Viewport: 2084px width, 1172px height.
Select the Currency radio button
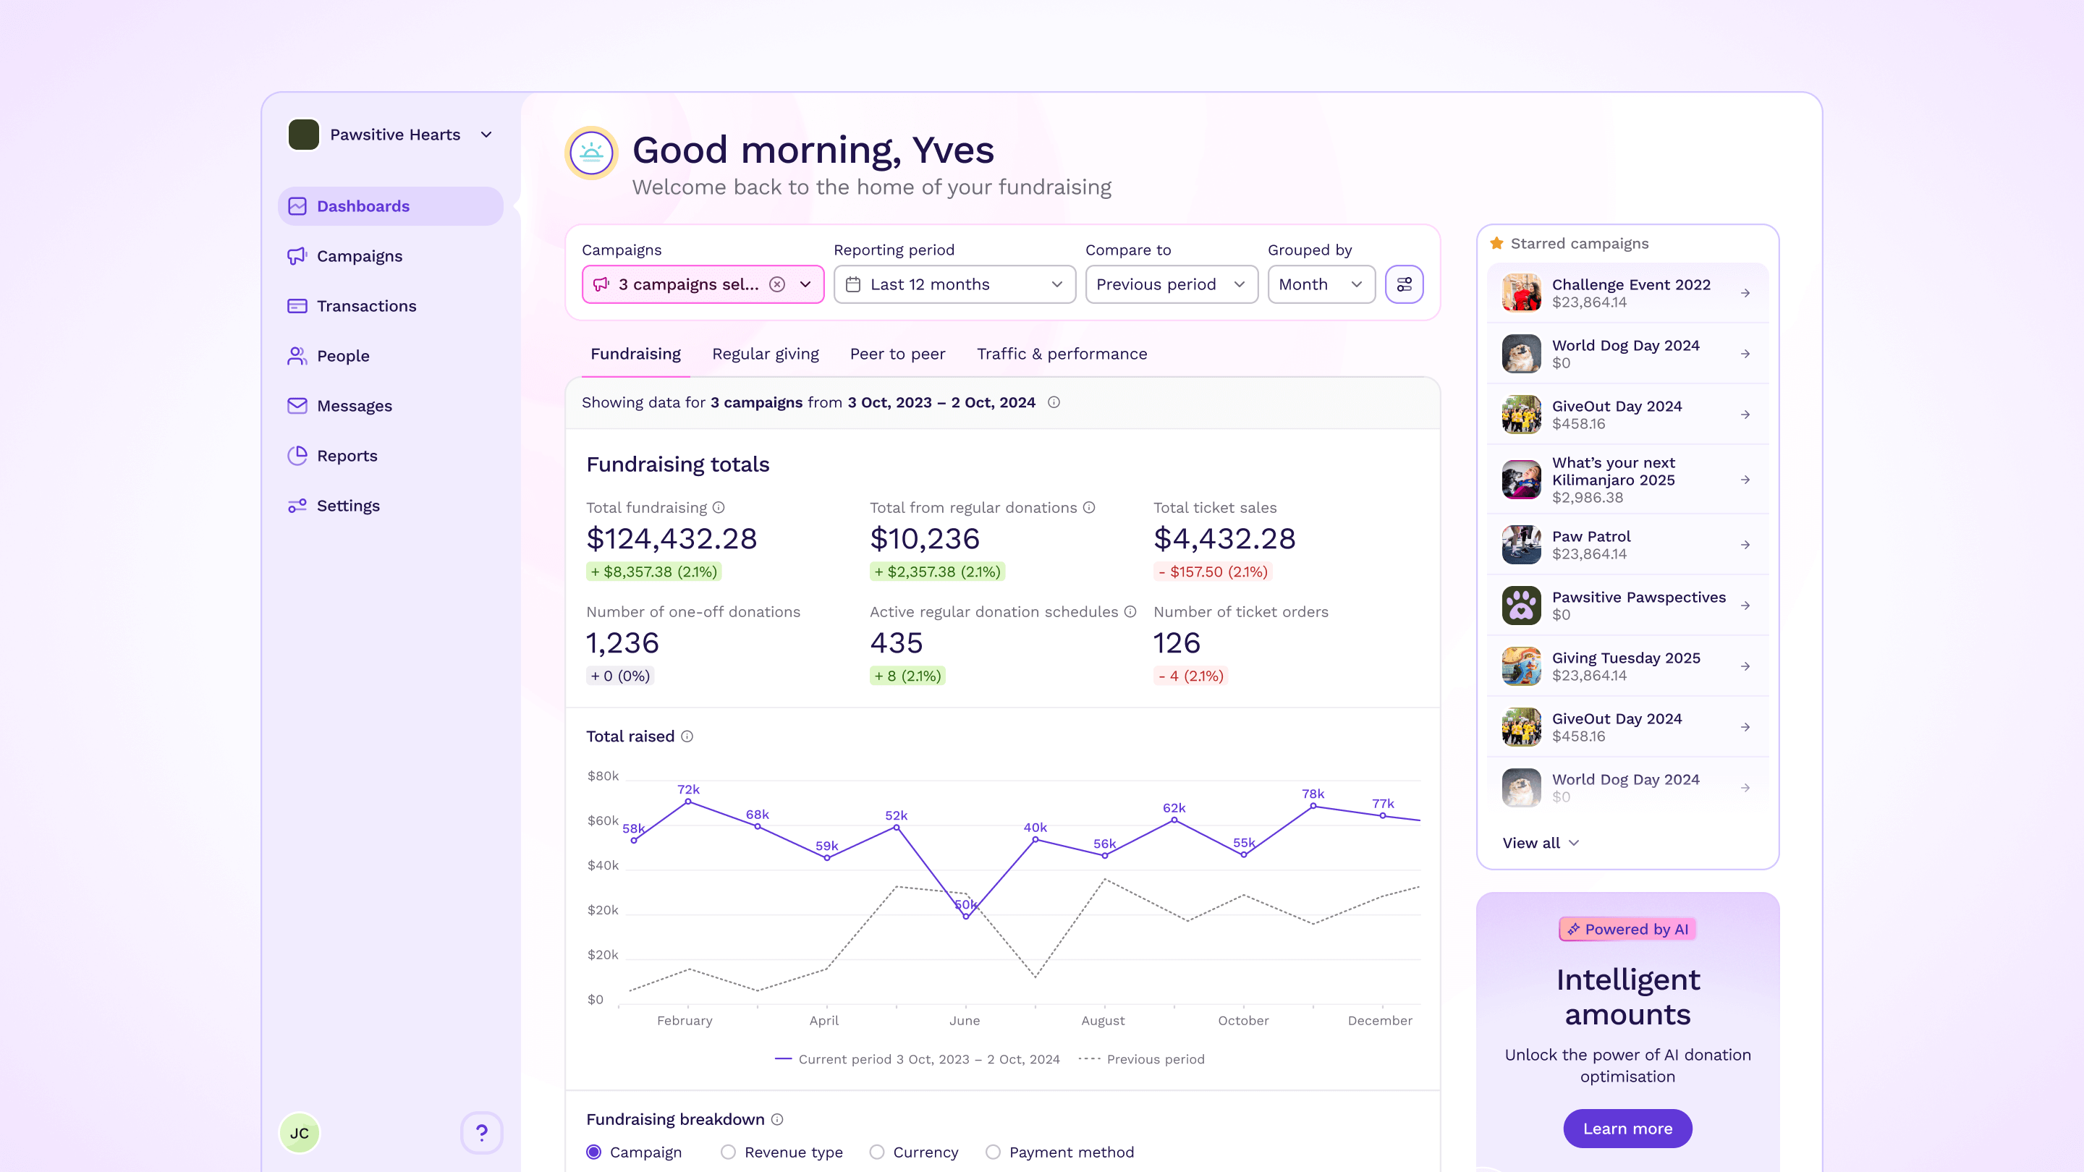click(877, 1152)
